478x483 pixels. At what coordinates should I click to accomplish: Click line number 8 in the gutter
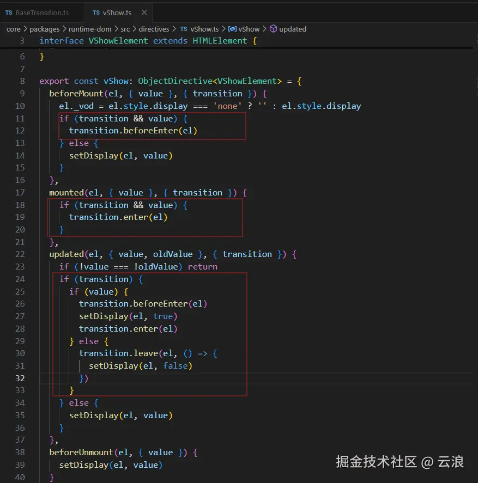[22, 81]
